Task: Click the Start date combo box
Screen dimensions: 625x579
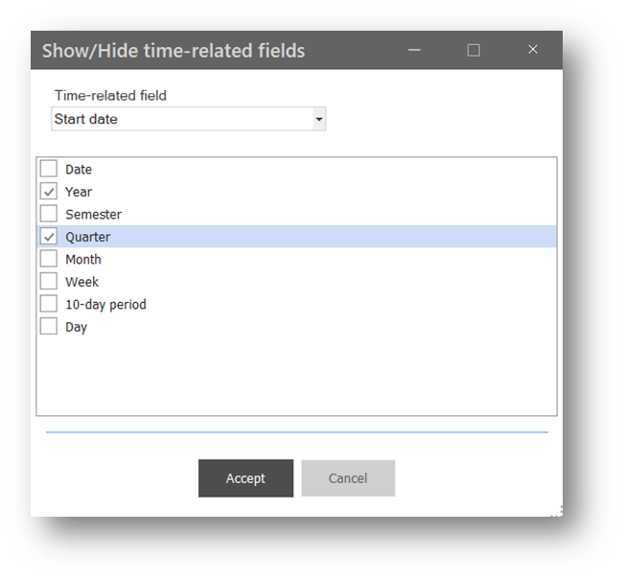Action: point(189,119)
